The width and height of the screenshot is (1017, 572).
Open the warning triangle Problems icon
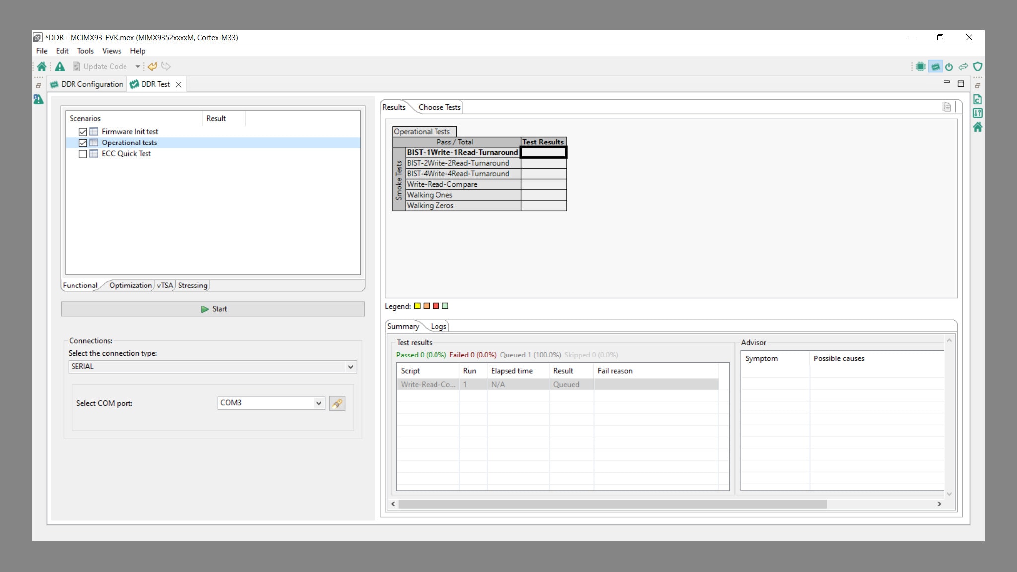tap(60, 66)
